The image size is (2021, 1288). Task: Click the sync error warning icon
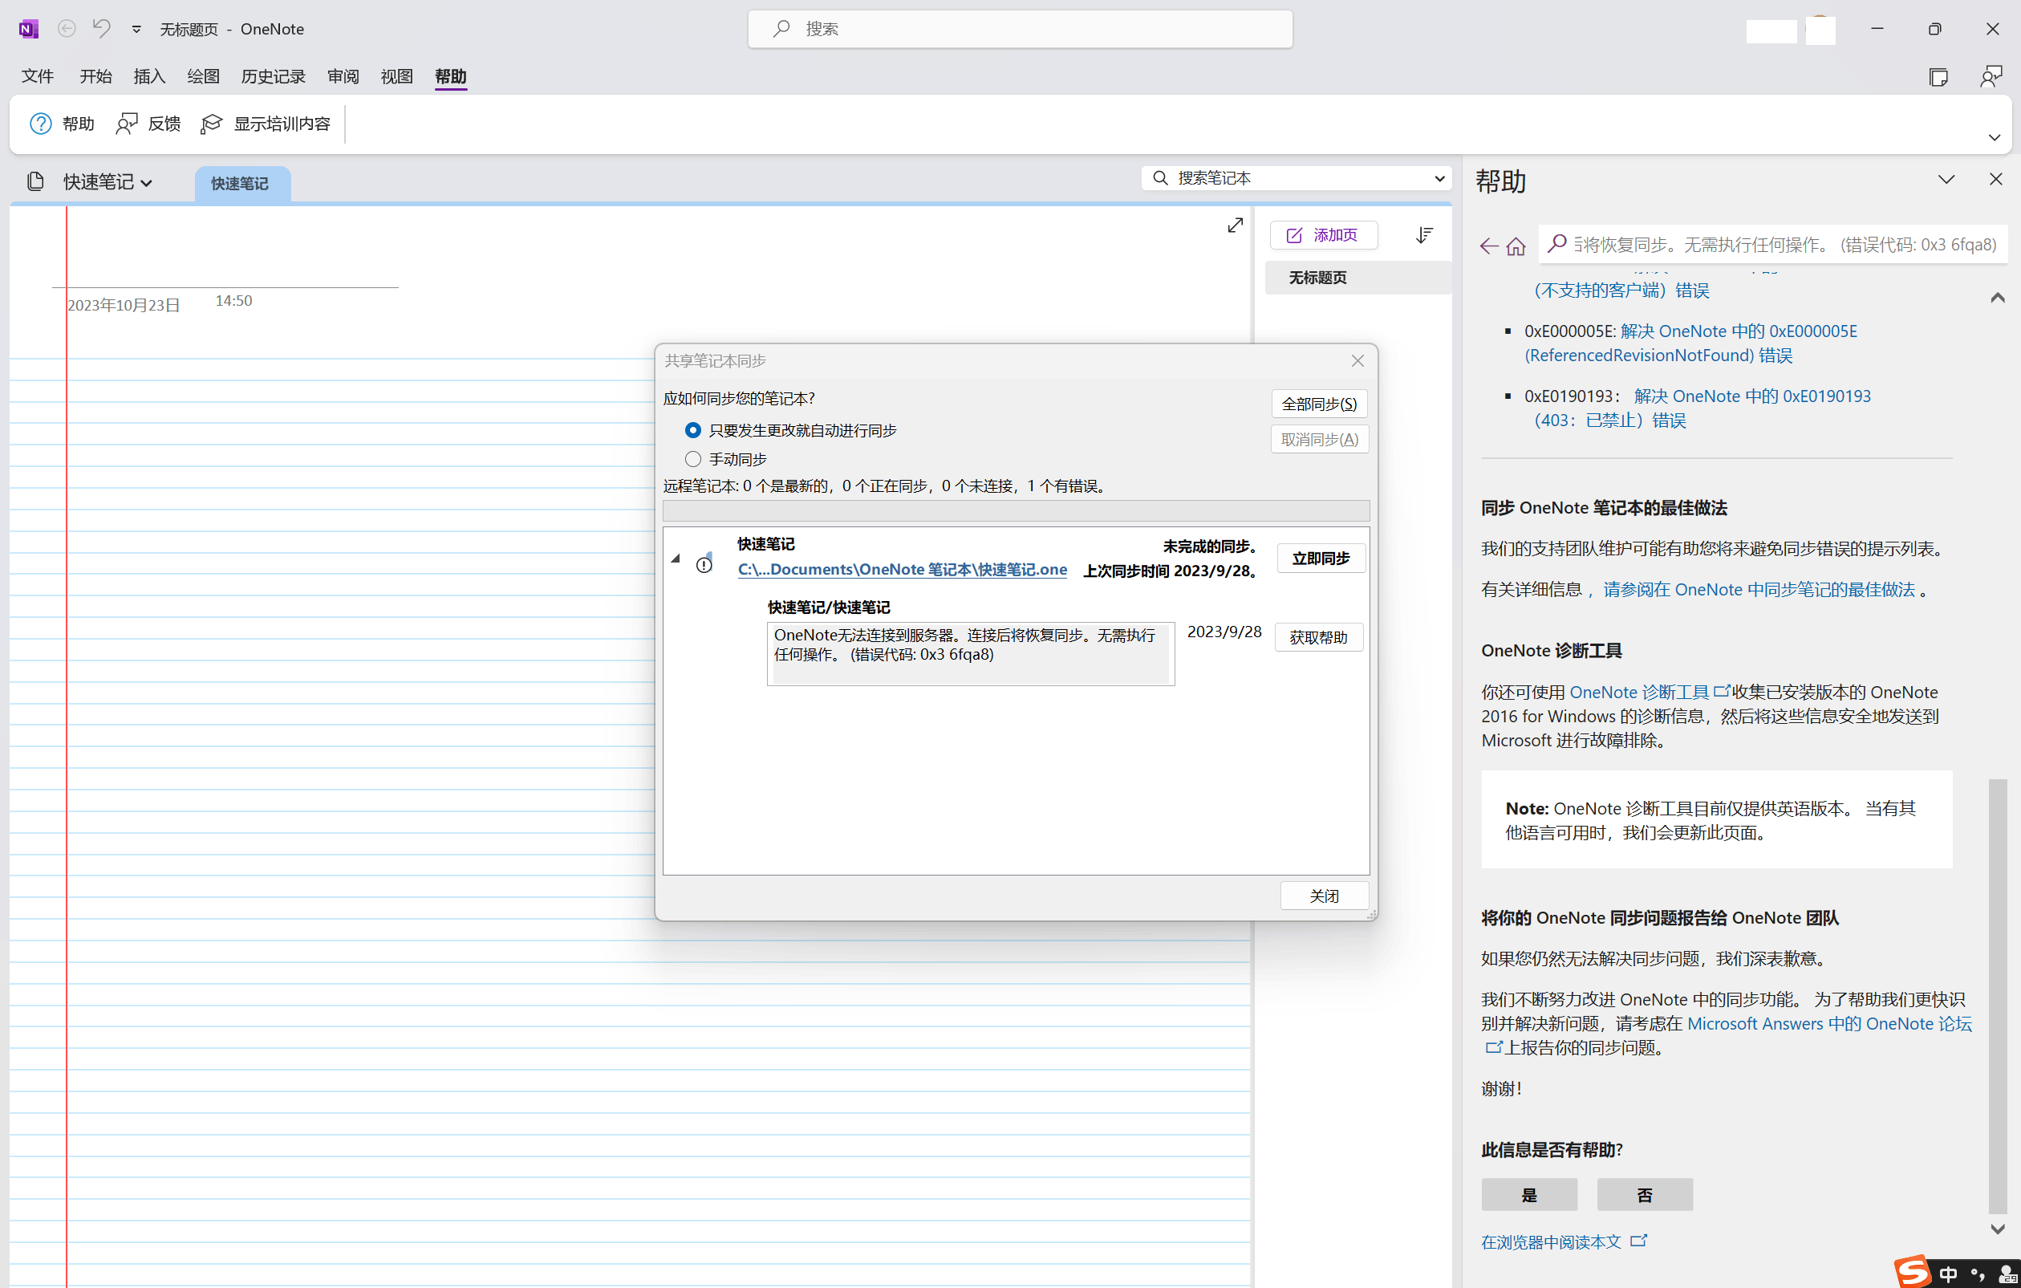(x=704, y=565)
